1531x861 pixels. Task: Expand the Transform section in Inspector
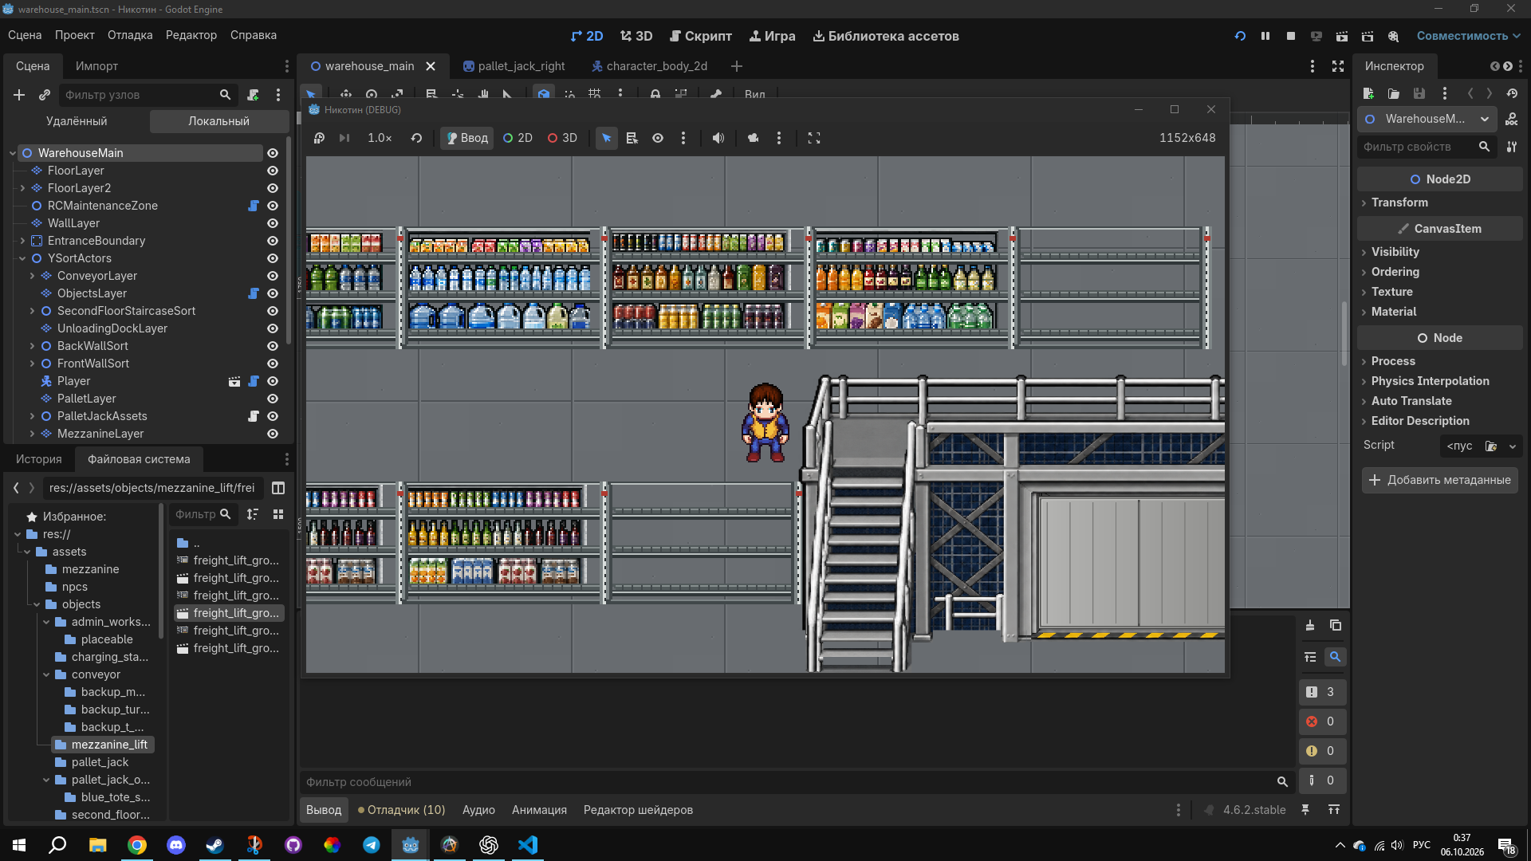[x=1399, y=202]
